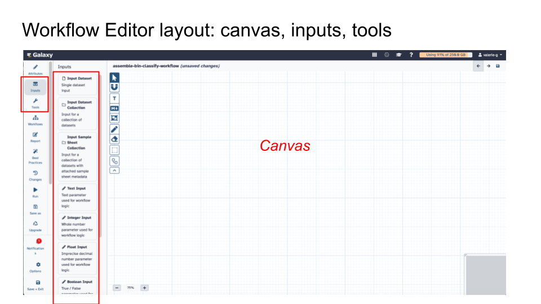Click the auto layout tool icon
The image size is (541, 304).
(114, 160)
